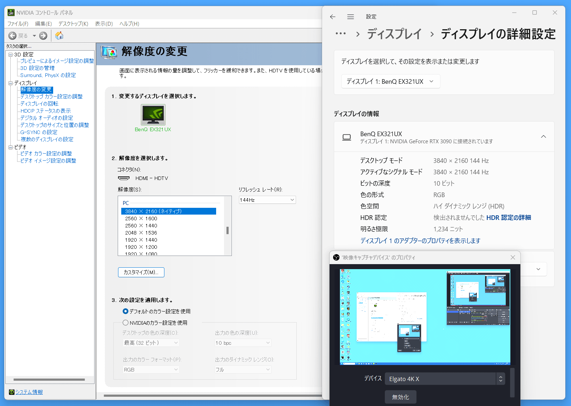Click the OBS properties dialog vertical scrollbar
Viewport: 571px width, 406px height.
pos(513,382)
